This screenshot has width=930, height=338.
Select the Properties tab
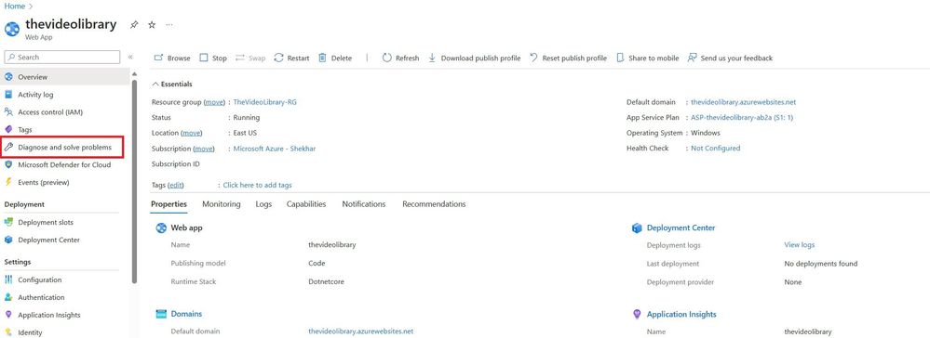pos(169,204)
